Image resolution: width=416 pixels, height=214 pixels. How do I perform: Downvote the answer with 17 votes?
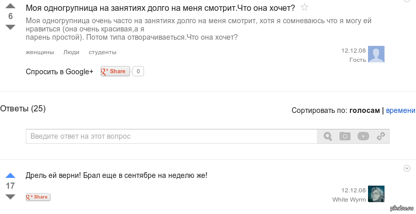10,196
